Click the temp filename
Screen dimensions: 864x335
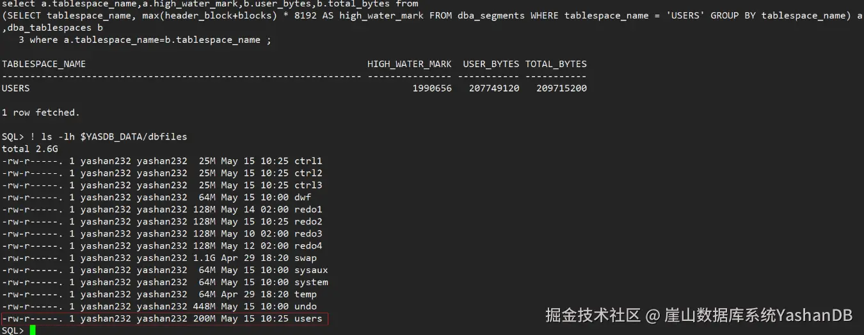(305, 295)
